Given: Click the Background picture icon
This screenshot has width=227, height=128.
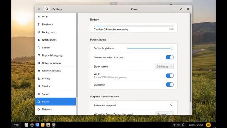Looking at the screenshot, I should [39, 32].
